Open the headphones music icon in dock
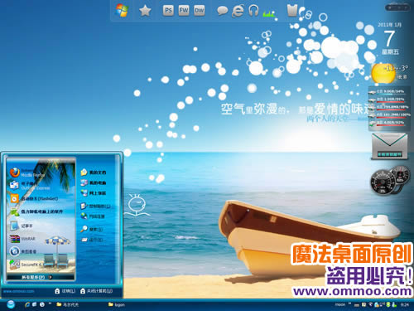 [253, 11]
